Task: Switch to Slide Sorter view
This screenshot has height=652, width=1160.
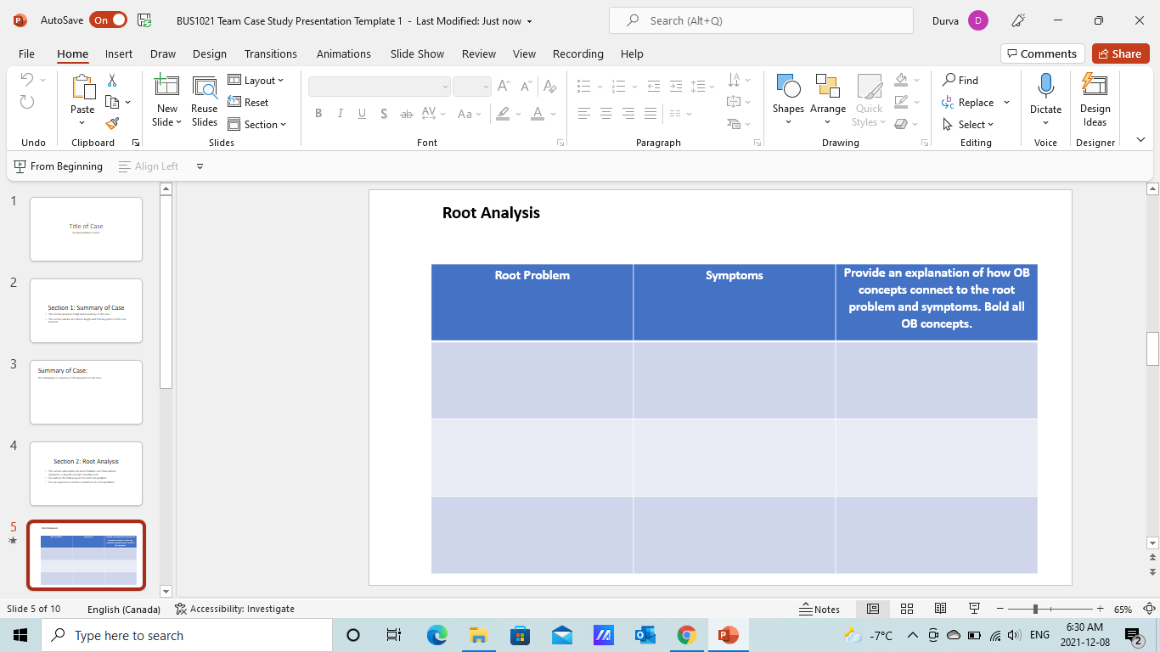Action: click(x=907, y=609)
